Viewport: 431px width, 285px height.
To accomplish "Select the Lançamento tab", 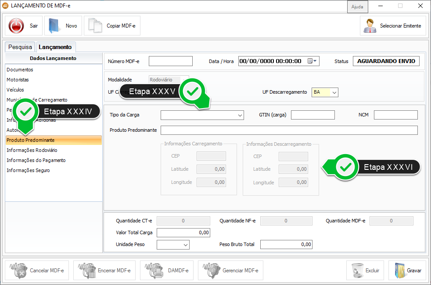I will point(55,47).
